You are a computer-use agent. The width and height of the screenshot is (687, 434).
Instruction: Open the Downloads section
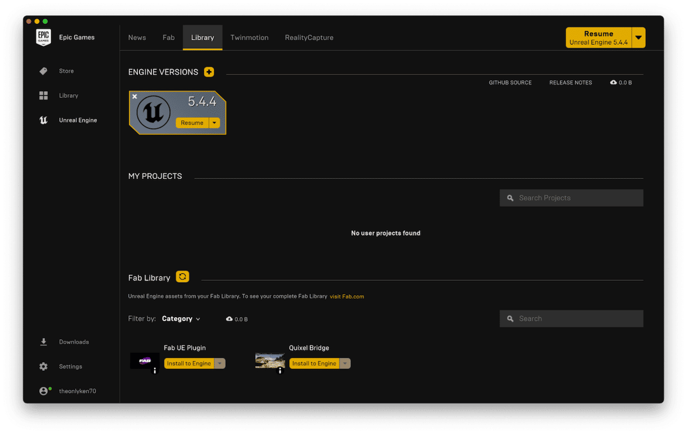[x=73, y=342]
